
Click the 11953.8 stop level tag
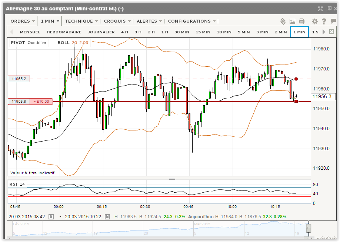pos(19,101)
